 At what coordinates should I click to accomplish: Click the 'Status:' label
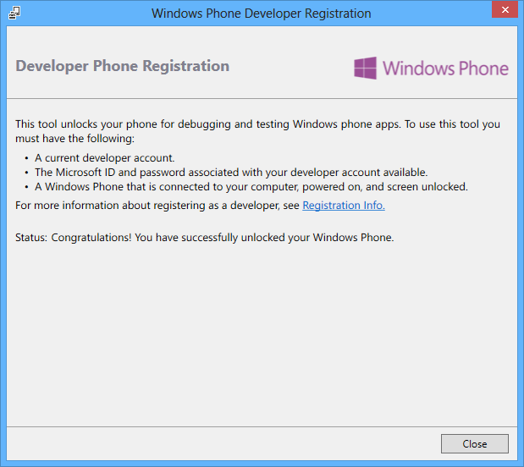click(x=31, y=238)
